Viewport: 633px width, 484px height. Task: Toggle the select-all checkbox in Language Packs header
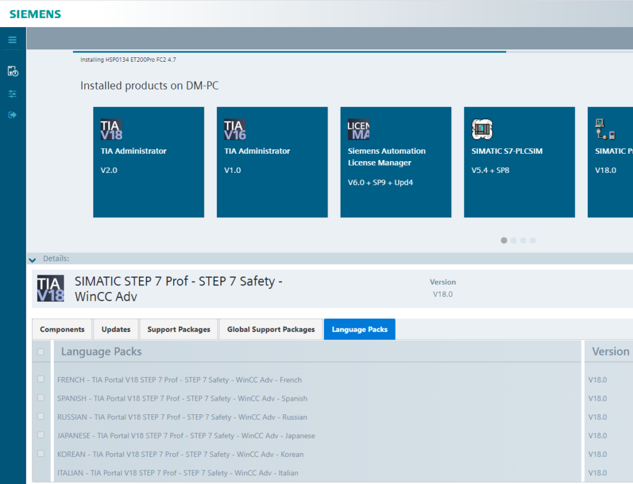coord(41,351)
